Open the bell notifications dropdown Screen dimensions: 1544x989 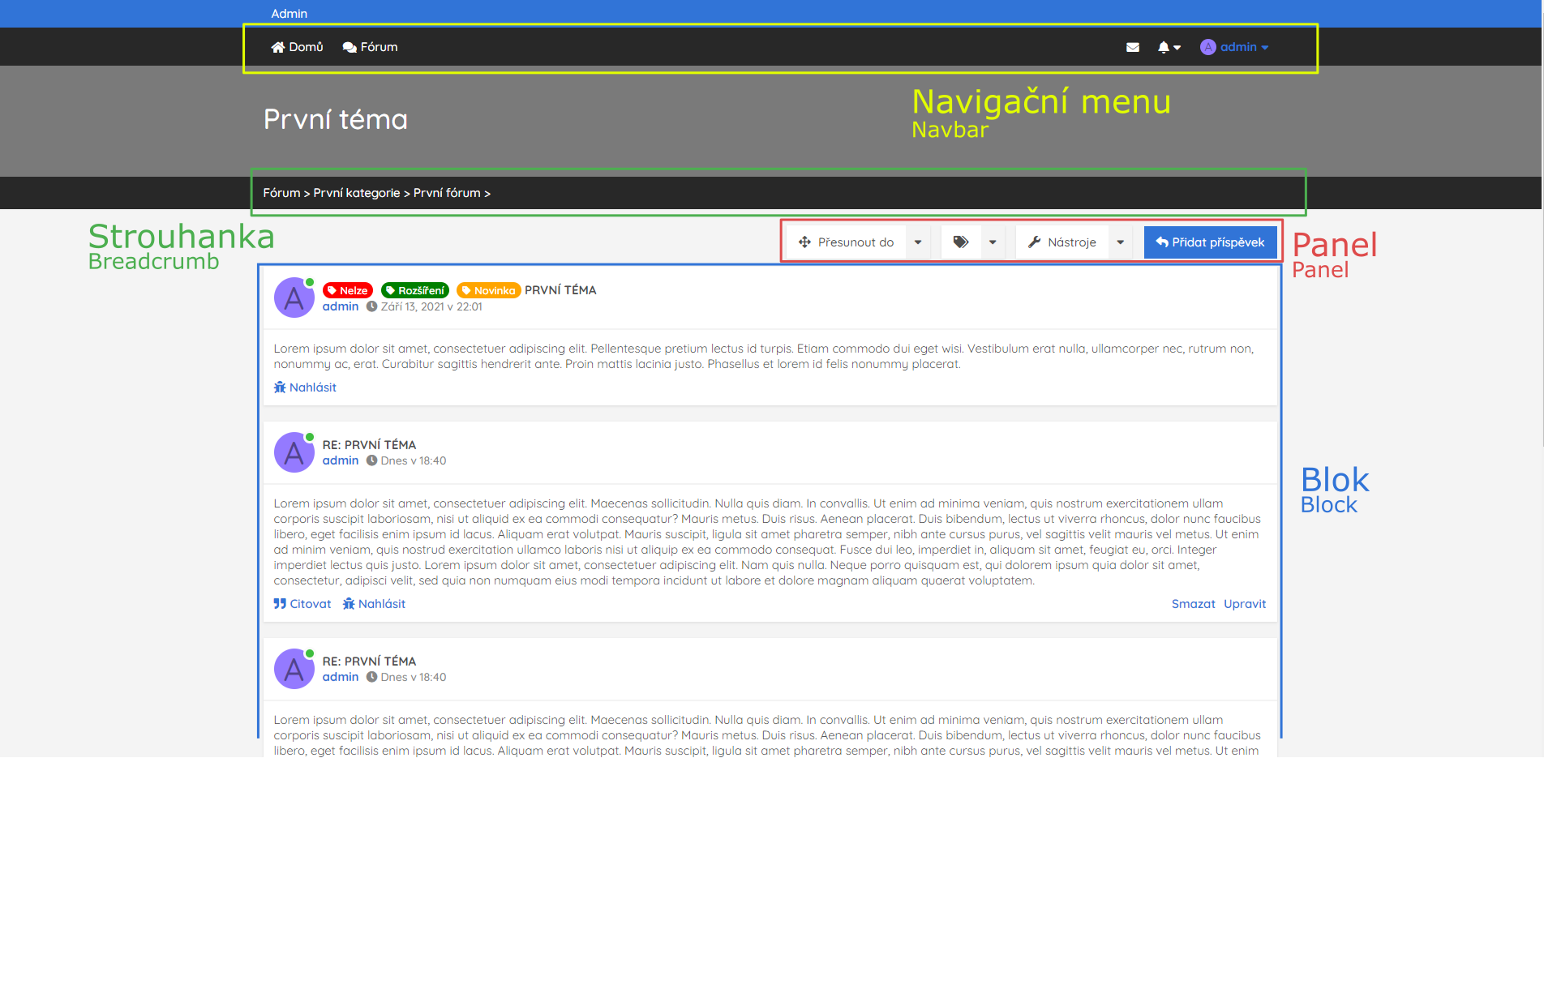(x=1169, y=47)
